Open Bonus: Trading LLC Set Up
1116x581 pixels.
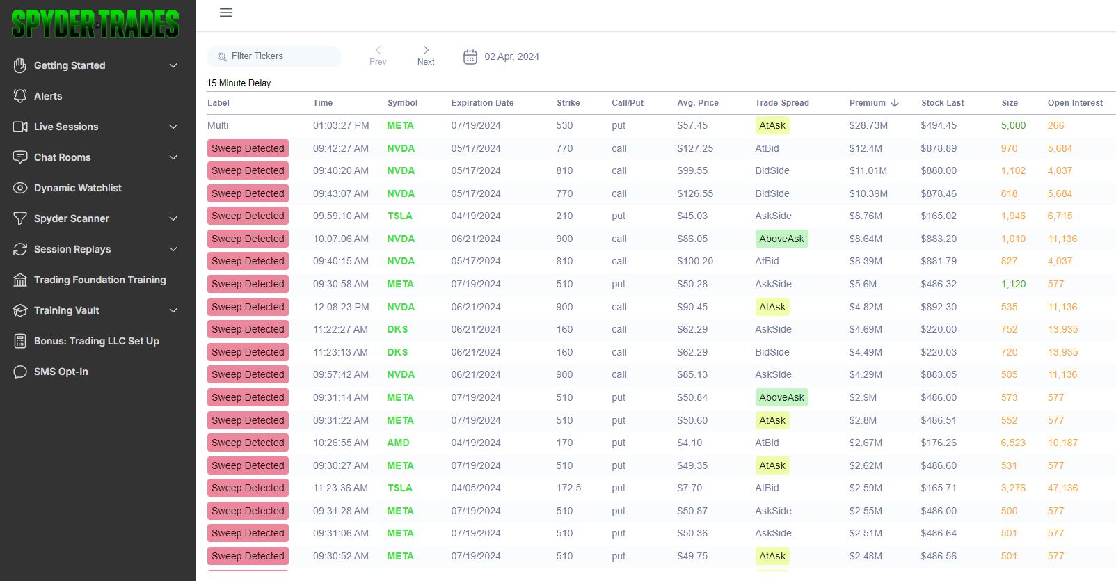click(97, 341)
